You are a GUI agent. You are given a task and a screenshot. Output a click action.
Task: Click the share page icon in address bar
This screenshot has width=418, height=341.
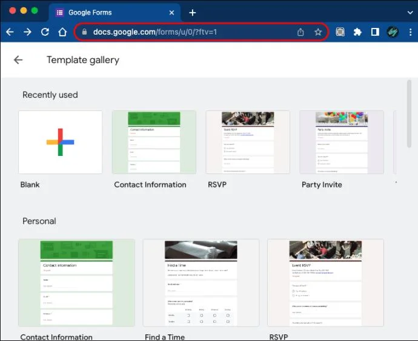tap(300, 32)
